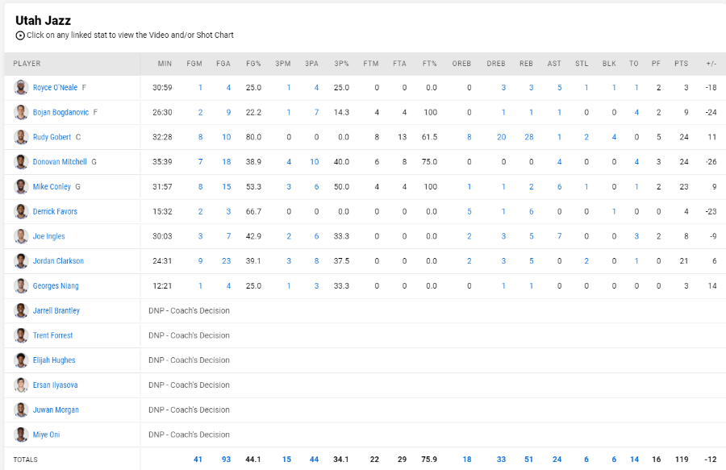View Rudy Gobert's 10 field goal attempts
The height and width of the screenshot is (470, 726).
coord(227,137)
